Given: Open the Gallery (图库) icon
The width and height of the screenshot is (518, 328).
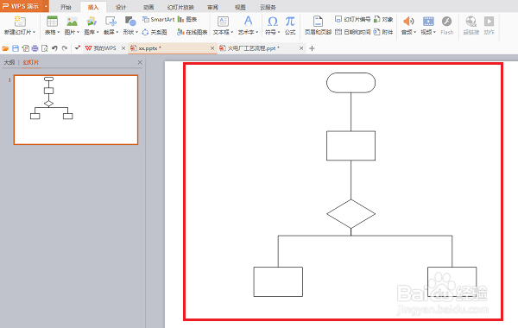Looking at the screenshot, I should pos(92,22).
